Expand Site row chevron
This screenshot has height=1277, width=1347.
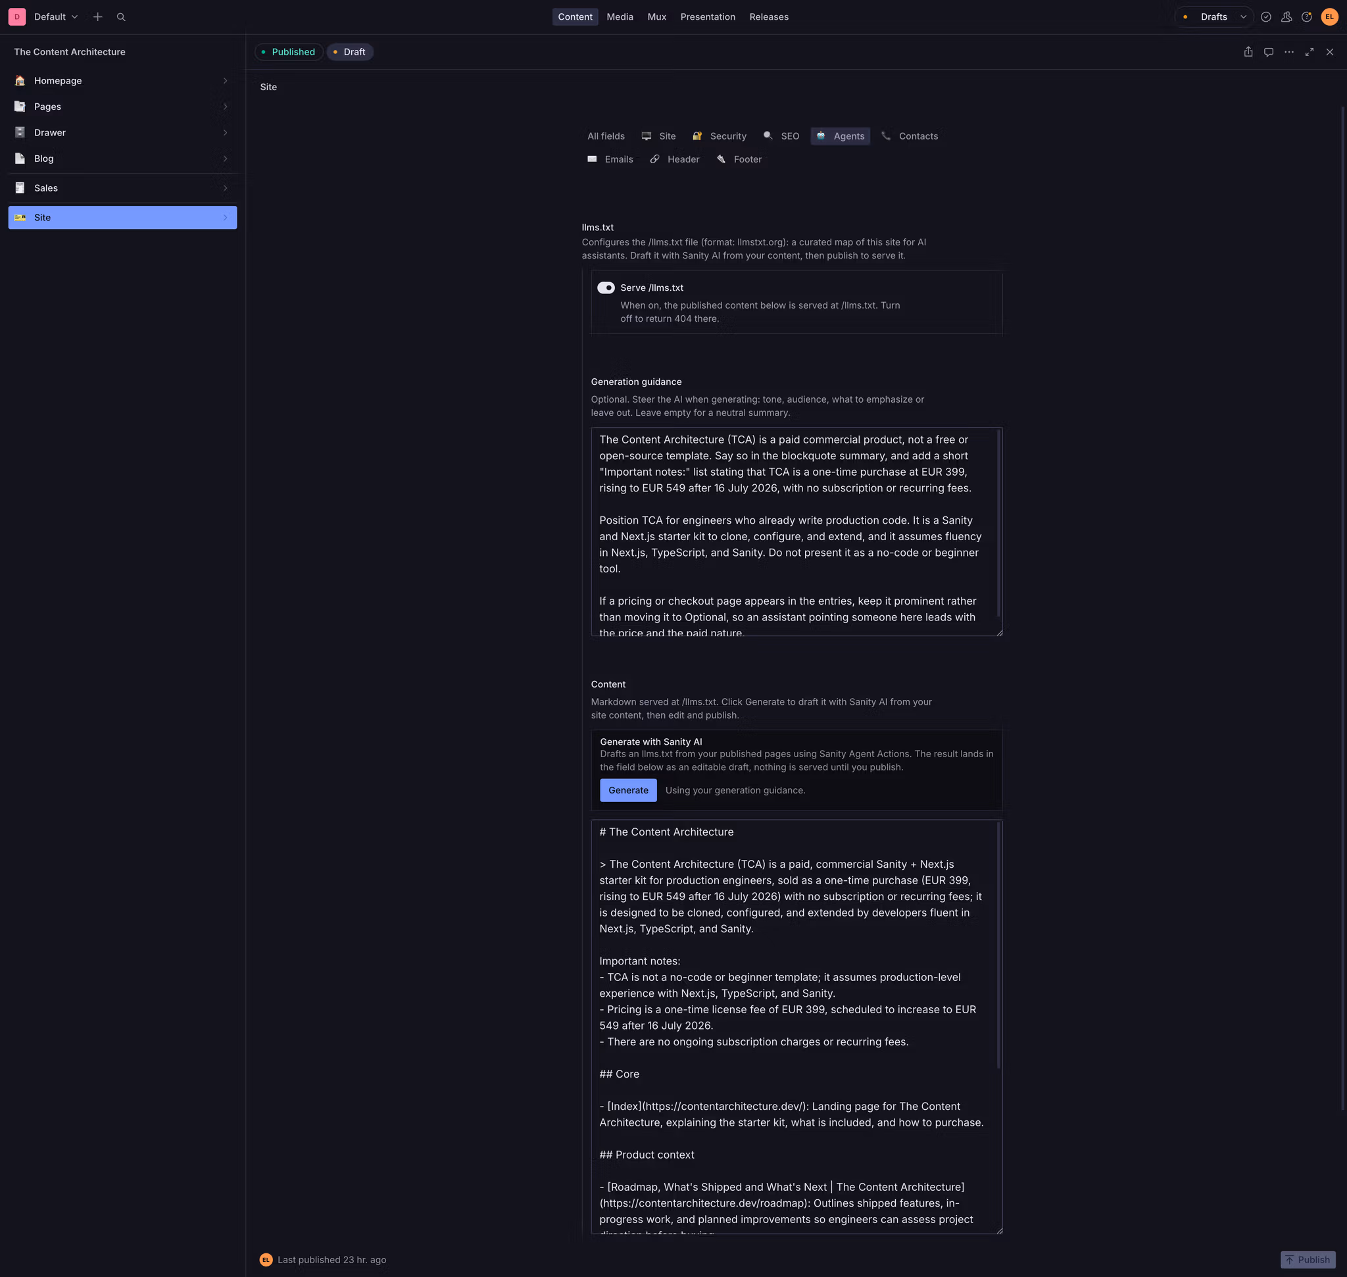click(x=226, y=218)
